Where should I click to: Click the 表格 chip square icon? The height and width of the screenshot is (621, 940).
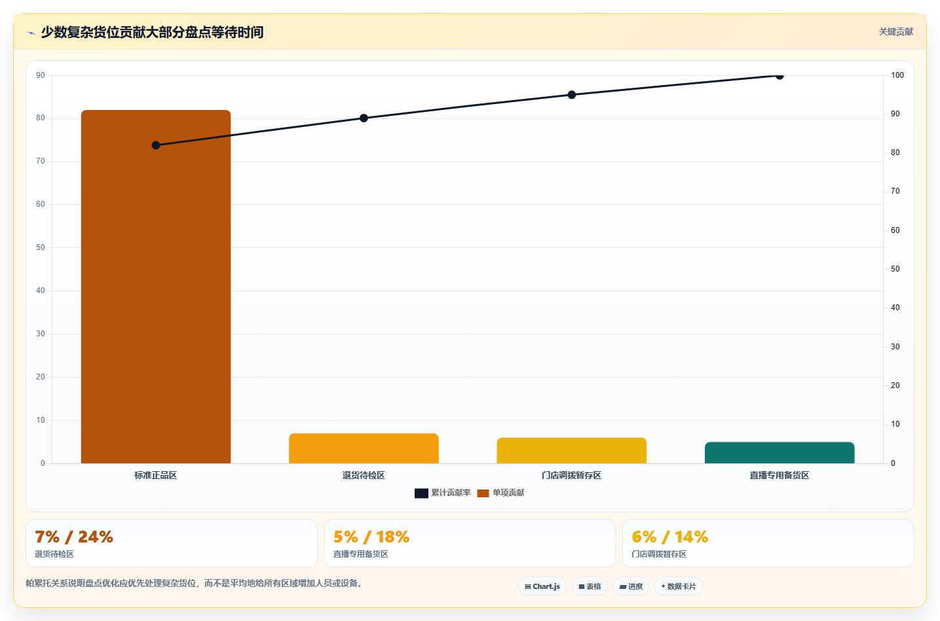coord(582,587)
